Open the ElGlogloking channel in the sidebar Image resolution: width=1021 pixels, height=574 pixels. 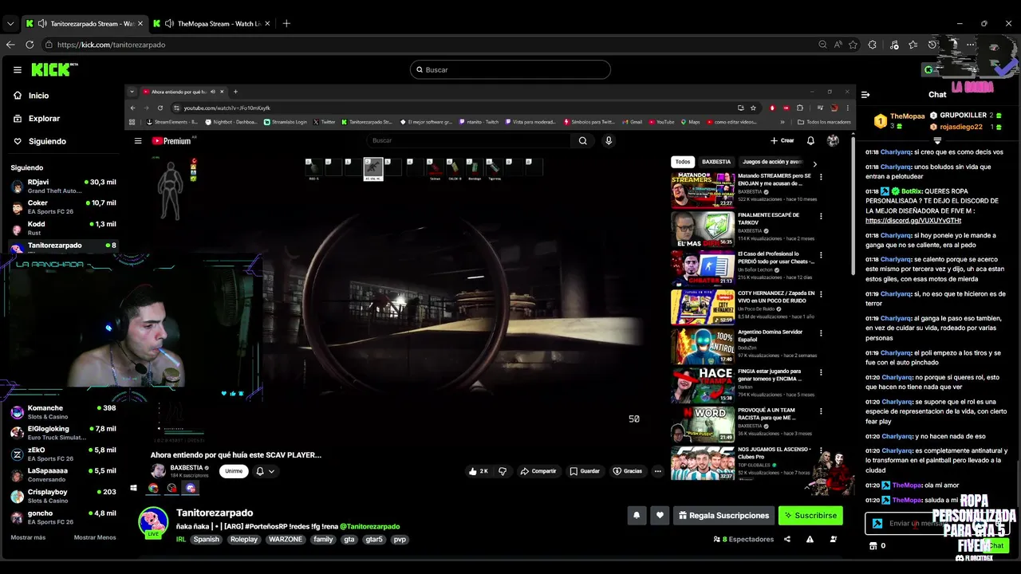click(62, 433)
